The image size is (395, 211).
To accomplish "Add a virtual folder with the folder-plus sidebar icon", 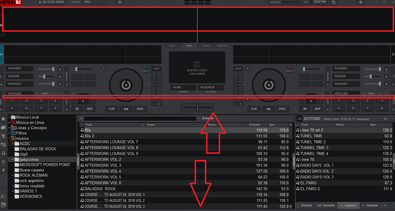I will [4, 128].
